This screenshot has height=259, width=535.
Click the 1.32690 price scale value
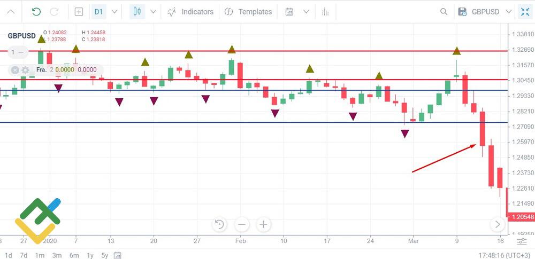point(523,50)
